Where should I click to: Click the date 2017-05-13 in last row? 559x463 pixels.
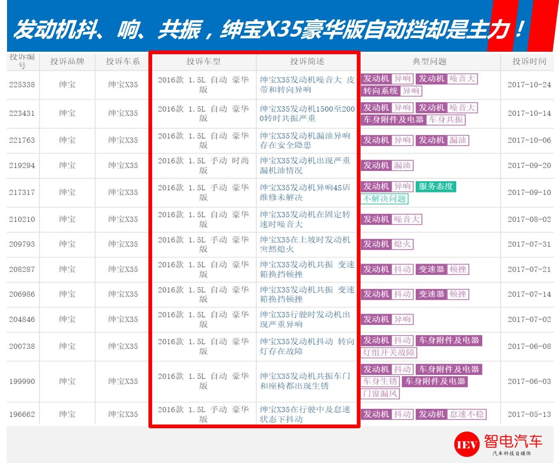[528, 413]
